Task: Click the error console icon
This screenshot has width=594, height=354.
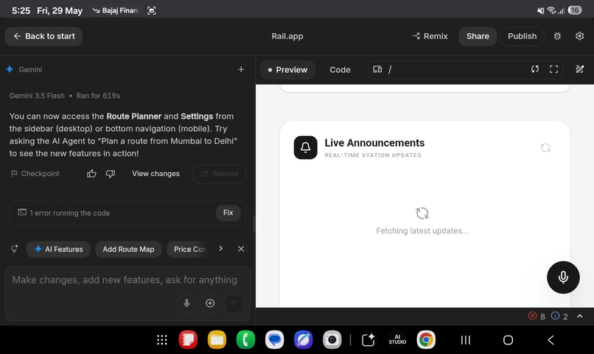Action: 22,213
